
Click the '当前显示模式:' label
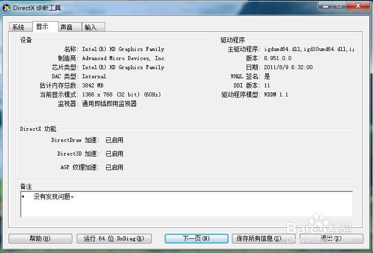pos(59,94)
